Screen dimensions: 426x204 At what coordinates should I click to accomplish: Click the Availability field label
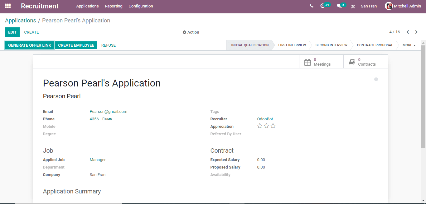[220, 175]
